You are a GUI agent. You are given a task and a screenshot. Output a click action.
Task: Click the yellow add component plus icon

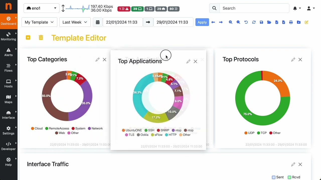coord(28,37)
